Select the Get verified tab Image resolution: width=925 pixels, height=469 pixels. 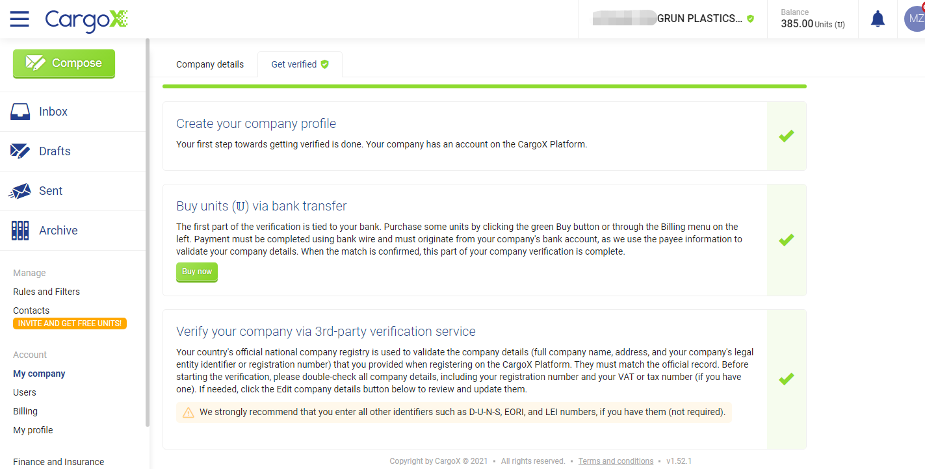click(300, 64)
